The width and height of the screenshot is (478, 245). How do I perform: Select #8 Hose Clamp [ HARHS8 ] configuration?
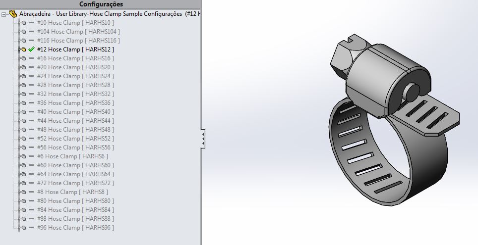coord(72,192)
